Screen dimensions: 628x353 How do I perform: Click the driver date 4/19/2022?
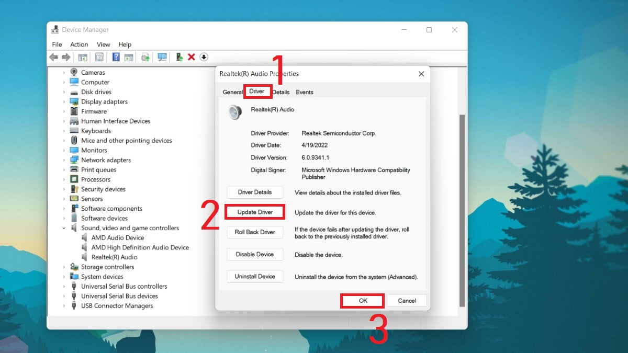click(x=315, y=145)
